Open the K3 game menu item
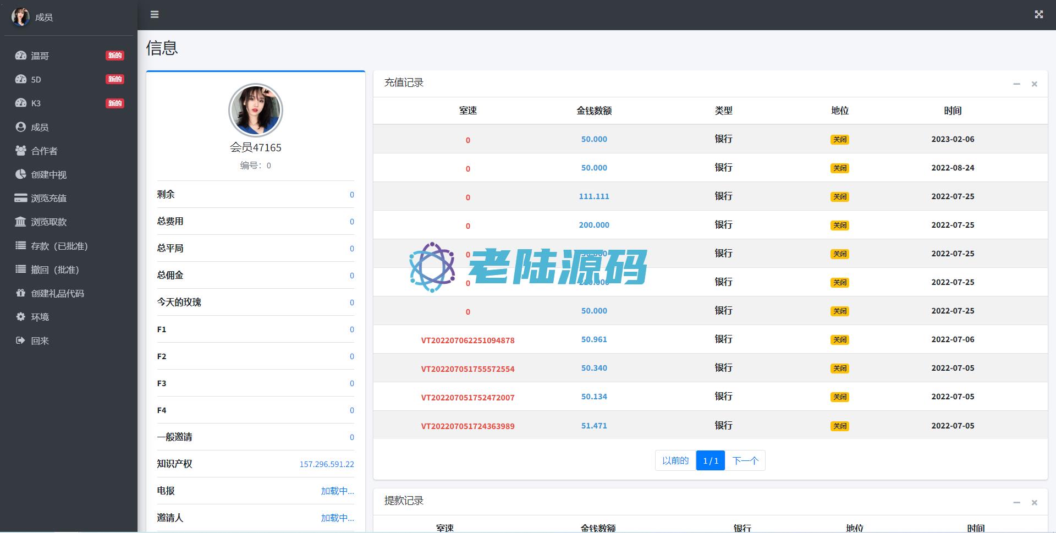1056x533 pixels. [x=36, y=103]
